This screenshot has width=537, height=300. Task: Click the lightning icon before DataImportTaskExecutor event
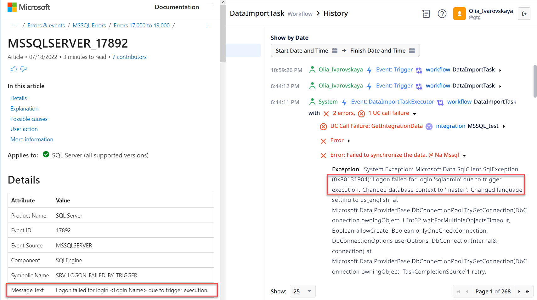[x=344, y=102]
